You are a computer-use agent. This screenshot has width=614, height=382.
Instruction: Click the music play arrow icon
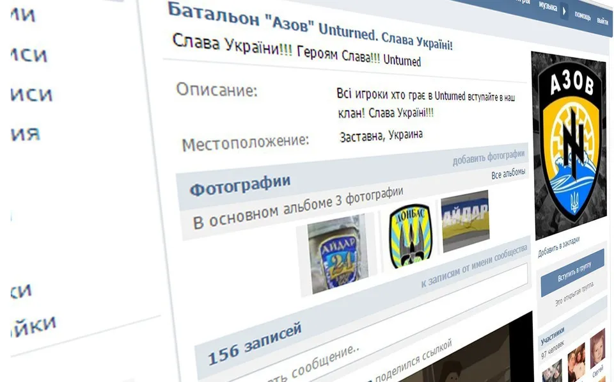(x=564, y=12)
